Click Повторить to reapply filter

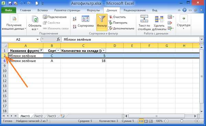pyautogui.click(x=118, y=23)
